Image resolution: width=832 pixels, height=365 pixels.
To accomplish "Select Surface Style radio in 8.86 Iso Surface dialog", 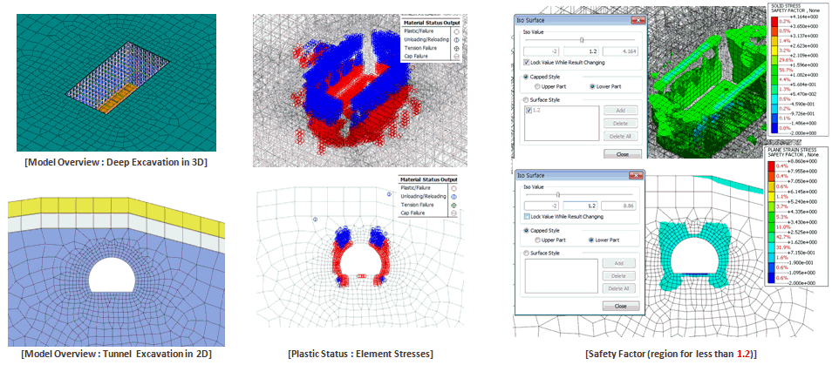I will (x=527, y=253).
